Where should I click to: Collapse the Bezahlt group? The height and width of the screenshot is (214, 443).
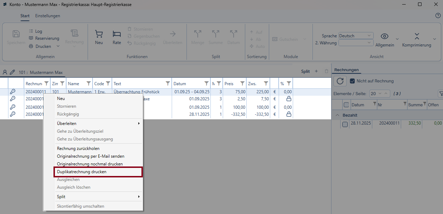[337, 115]
